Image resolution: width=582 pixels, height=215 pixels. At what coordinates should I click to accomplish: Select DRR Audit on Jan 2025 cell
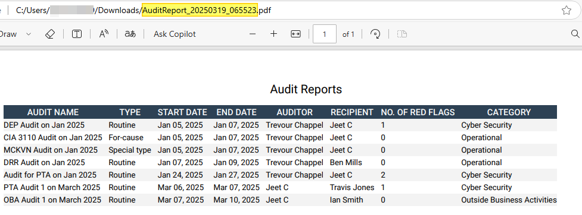point(44,163)
